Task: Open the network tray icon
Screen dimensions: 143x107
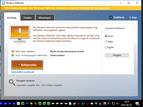Action: point(114,103)
